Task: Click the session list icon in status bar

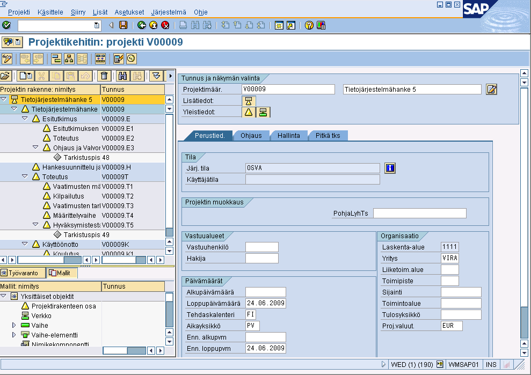Action: [440, 364]
